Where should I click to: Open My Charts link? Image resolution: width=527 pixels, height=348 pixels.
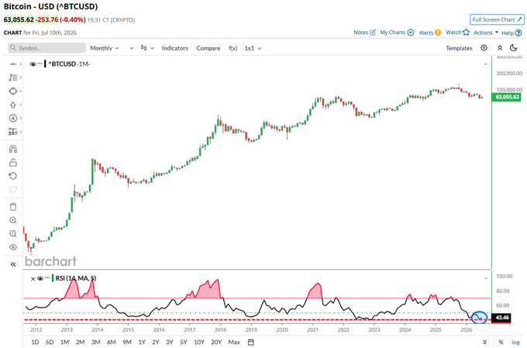(x=397, y=33)
